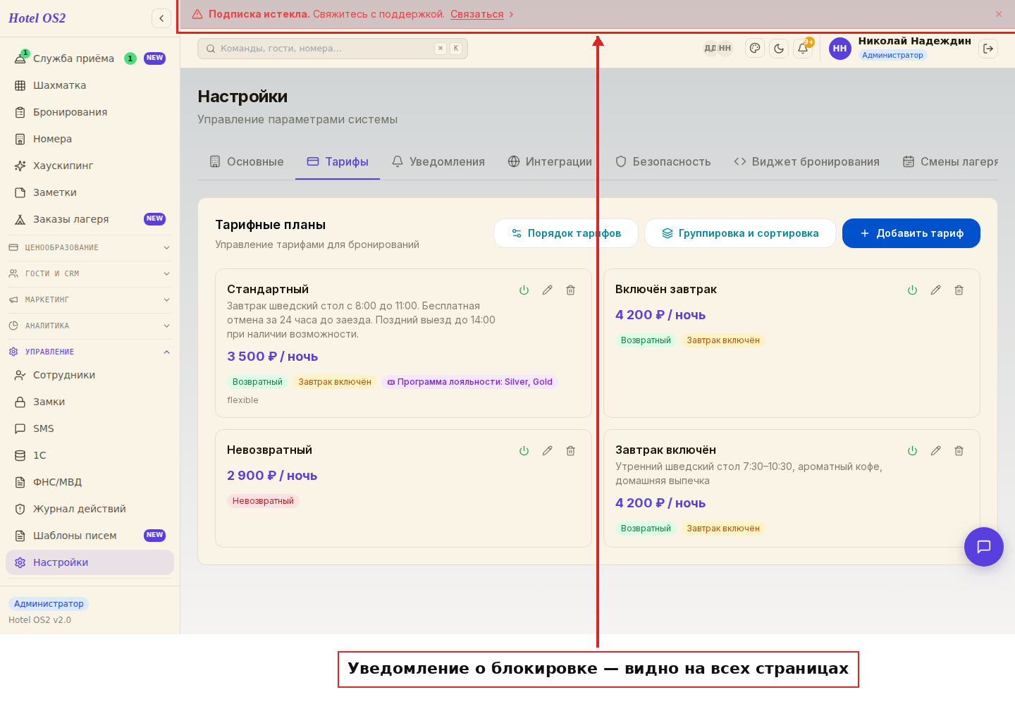Switch to the Уведомления tab
Screen dimensions: 1015x704
click(x=438, y=162)
